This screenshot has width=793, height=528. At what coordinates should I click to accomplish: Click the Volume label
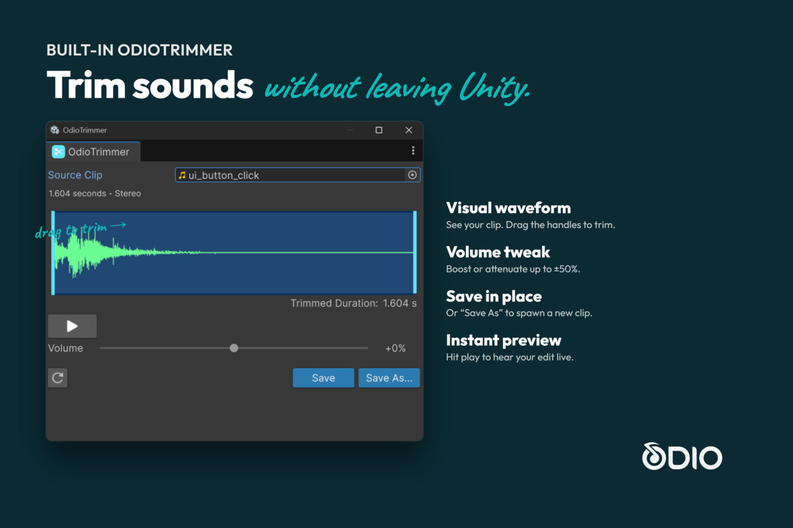pos(65,348)
